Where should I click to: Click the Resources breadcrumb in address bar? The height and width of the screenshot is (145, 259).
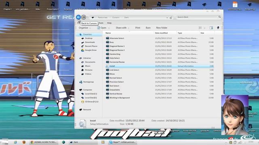[102, 17]
